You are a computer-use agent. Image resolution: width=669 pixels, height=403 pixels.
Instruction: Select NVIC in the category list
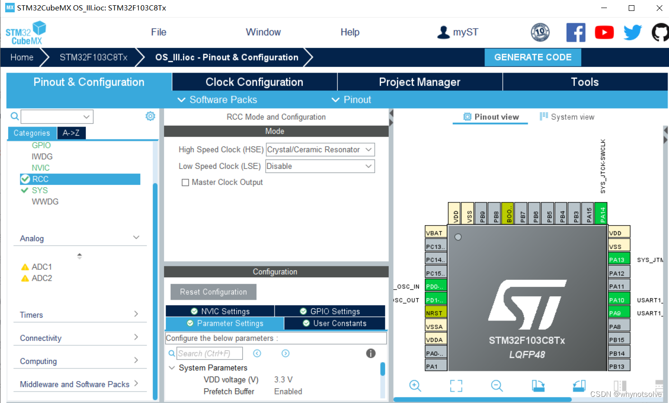pyautogui.click(x=41, y=168)
